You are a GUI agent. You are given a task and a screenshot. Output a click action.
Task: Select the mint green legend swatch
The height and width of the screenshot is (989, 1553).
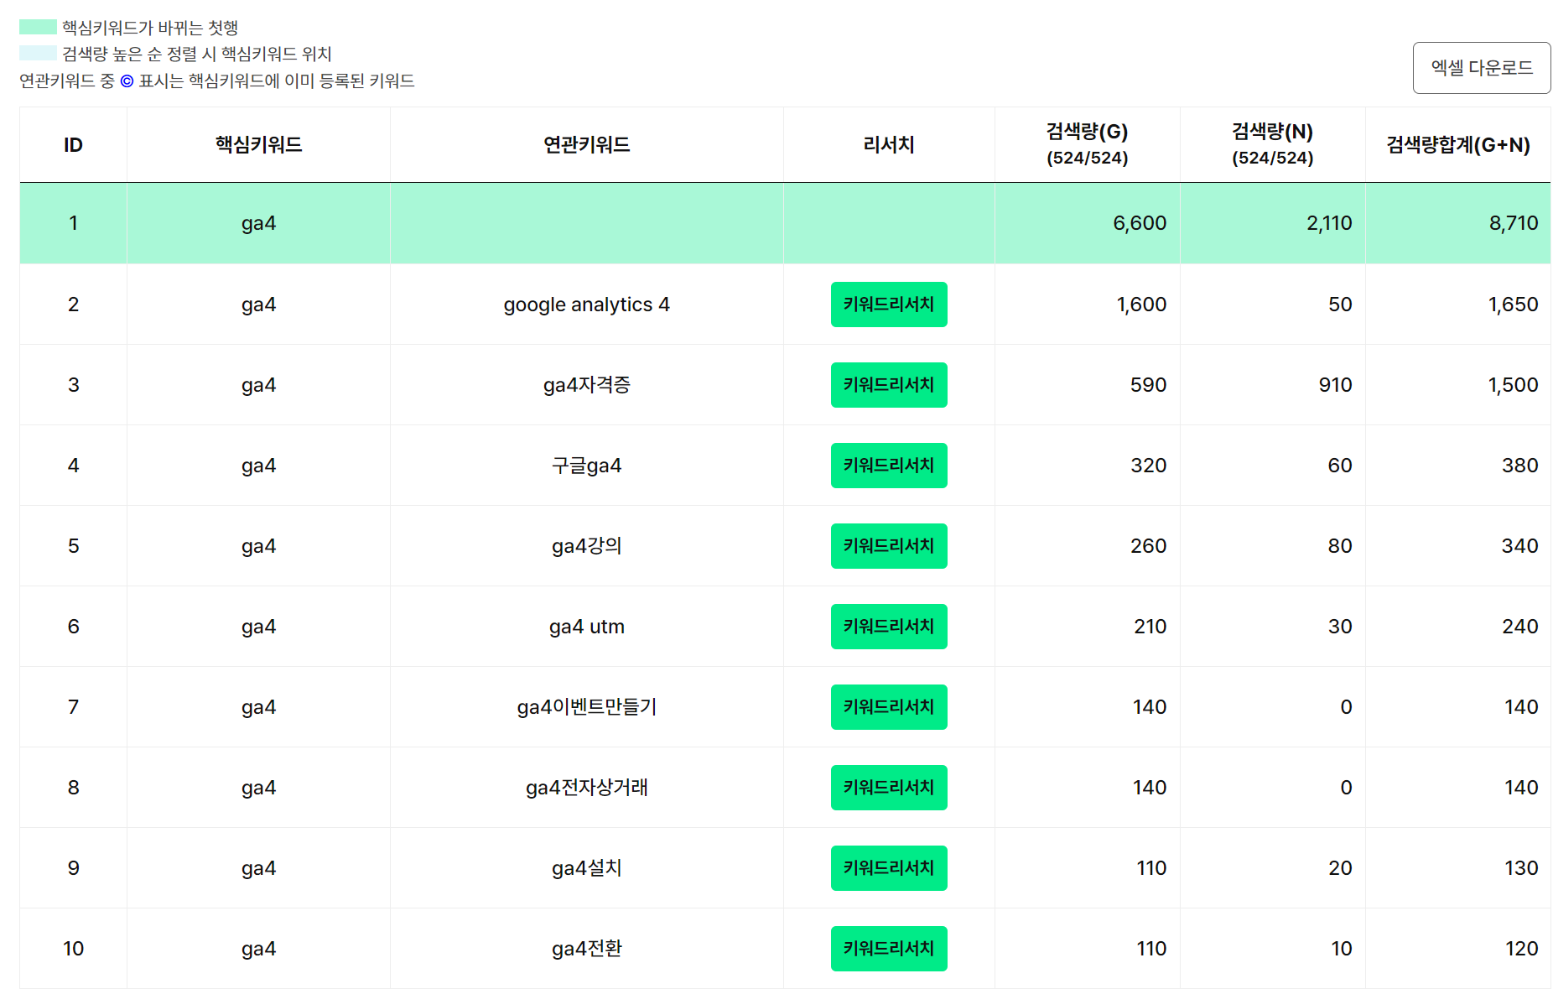point(38,27)
